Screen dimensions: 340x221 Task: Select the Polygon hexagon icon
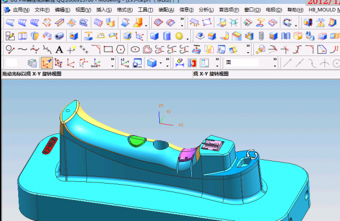[x=120, y=49]
